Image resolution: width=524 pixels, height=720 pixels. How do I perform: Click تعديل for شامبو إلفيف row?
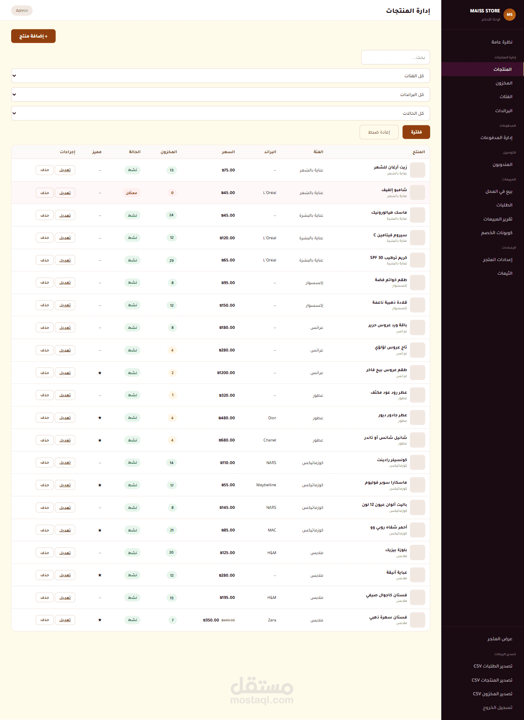(x=65, y=193)
